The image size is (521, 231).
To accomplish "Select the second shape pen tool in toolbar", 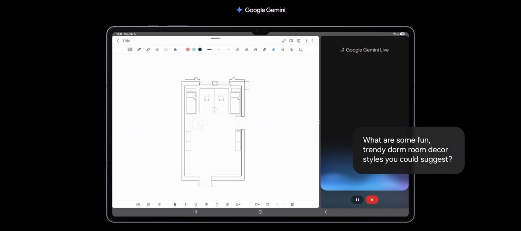I will (246, 49).
